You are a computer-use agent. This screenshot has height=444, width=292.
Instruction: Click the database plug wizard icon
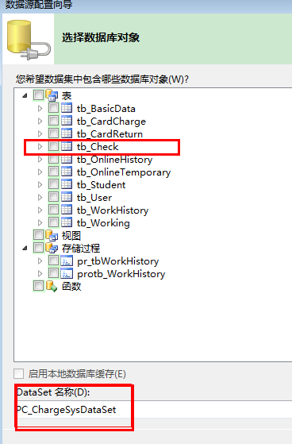[x=29, y=40]
